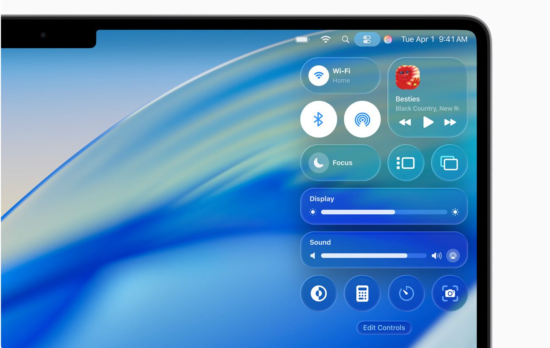Rewind to the previous track
The width and height of the screenshot is (550, 348).
click(x=405, y=122)
